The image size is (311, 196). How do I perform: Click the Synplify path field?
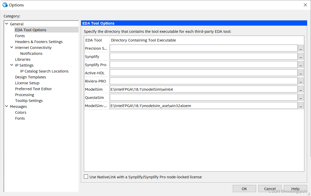[x=204, y=56]
